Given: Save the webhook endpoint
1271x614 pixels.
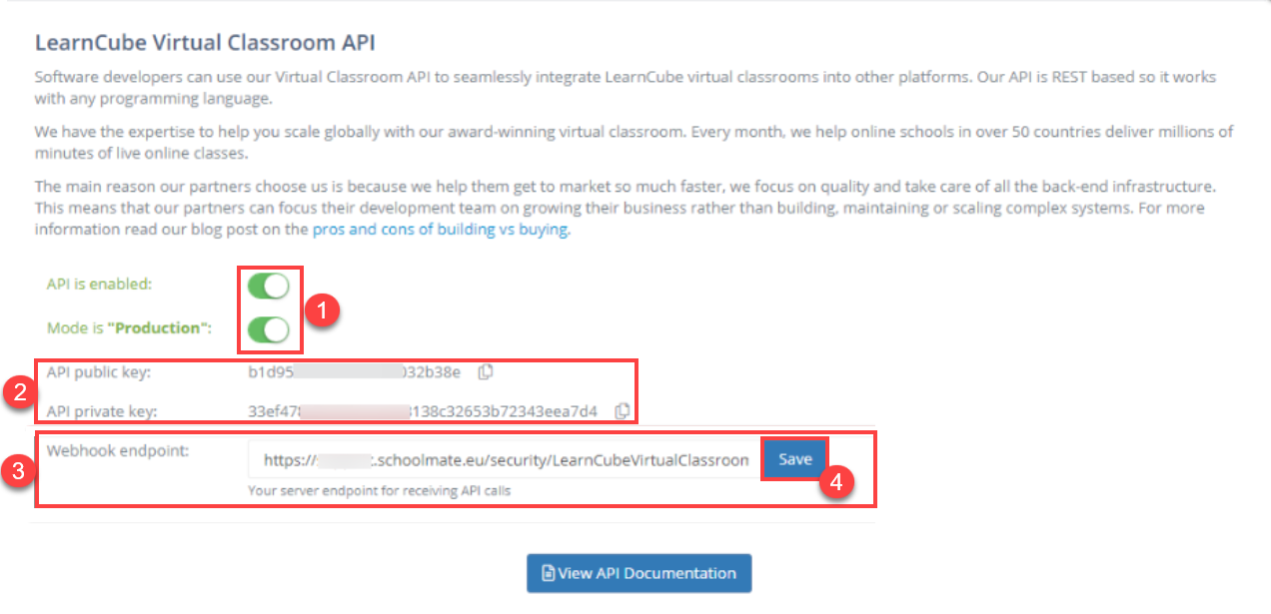Looking at the screenshot, I should pos(795,459).
